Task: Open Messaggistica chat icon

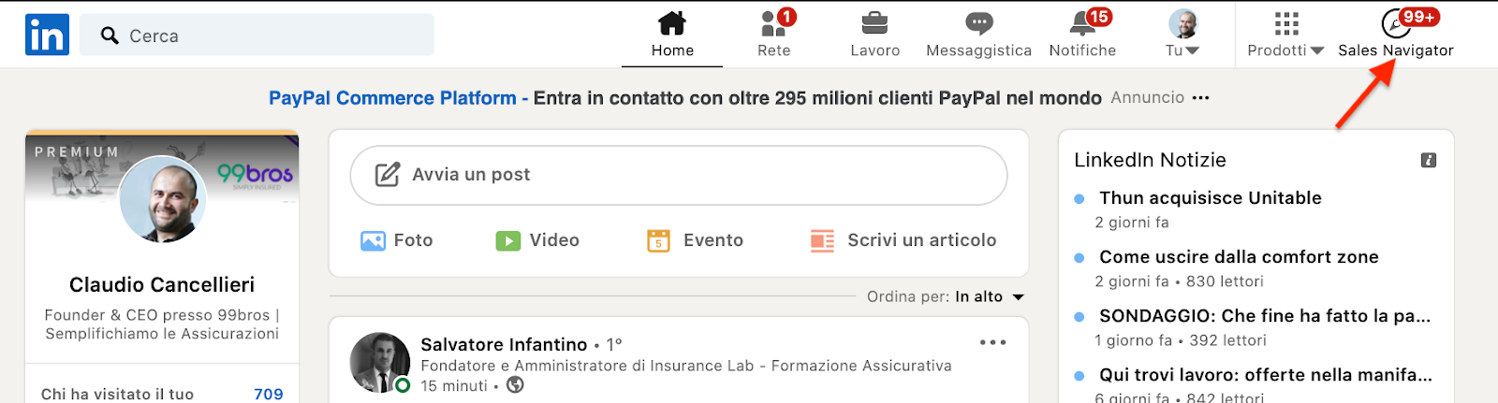Action: (x=978, y=23)
